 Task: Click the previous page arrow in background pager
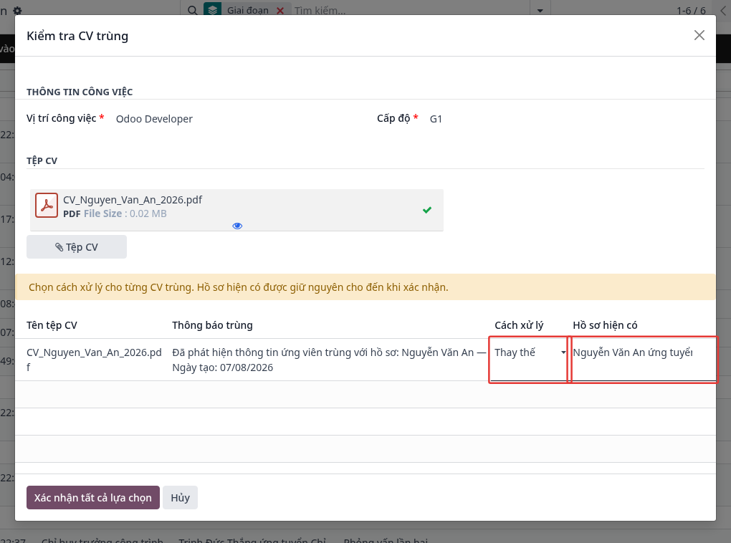click(723, 10)
